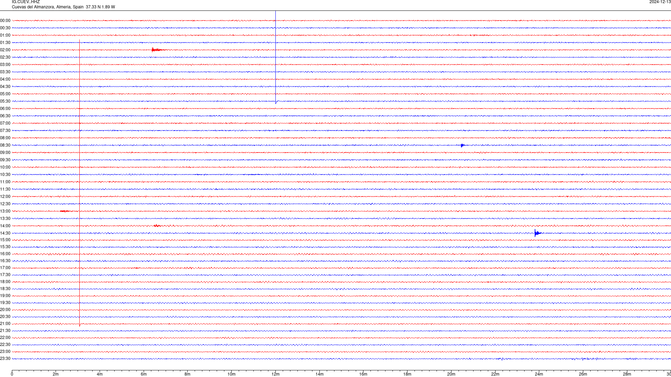Select the 14:00 time row label
The width and height of the screenshot is (671, 377).
5,226
